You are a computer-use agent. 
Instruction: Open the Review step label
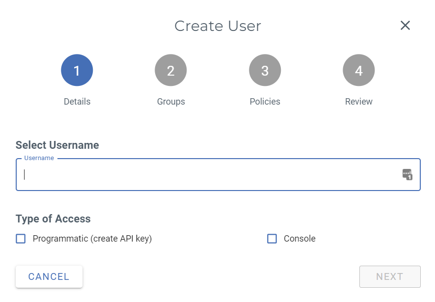(359, 102)
